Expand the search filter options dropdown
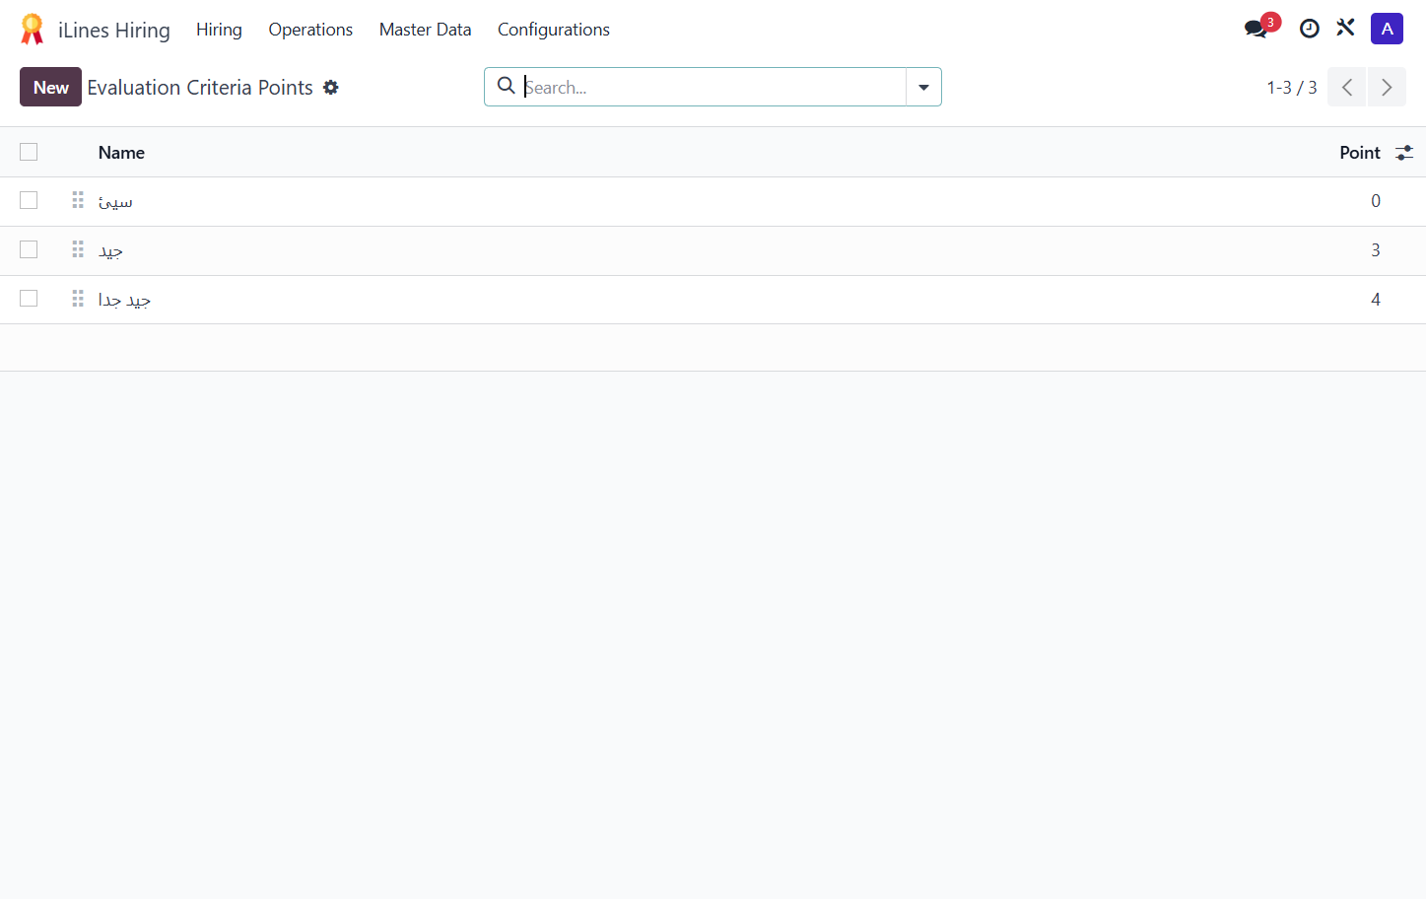 tap(923, 87)
